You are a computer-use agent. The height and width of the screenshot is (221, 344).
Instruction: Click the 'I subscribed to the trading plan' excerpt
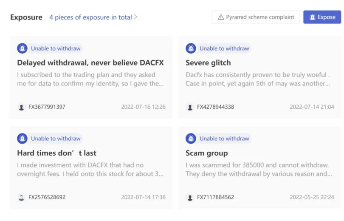tap(90, 79)
